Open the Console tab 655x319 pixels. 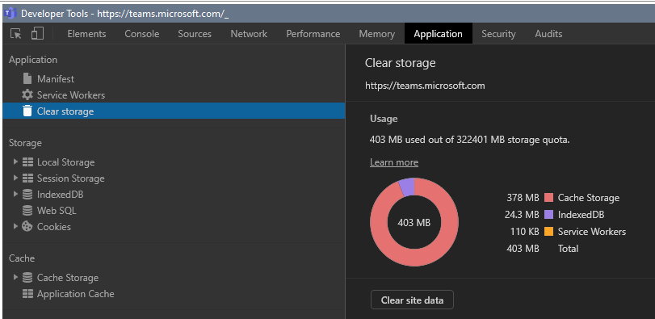[x=142, y=34]
